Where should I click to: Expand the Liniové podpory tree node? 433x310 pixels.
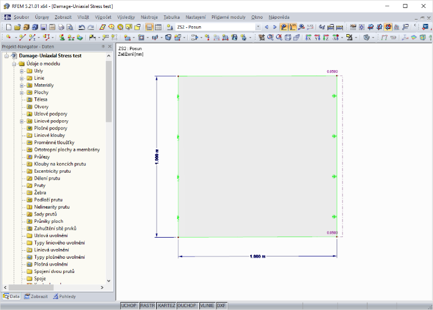click(x=22, y=121)
